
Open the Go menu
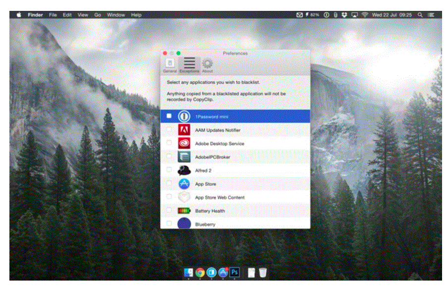tap(98, 15)
